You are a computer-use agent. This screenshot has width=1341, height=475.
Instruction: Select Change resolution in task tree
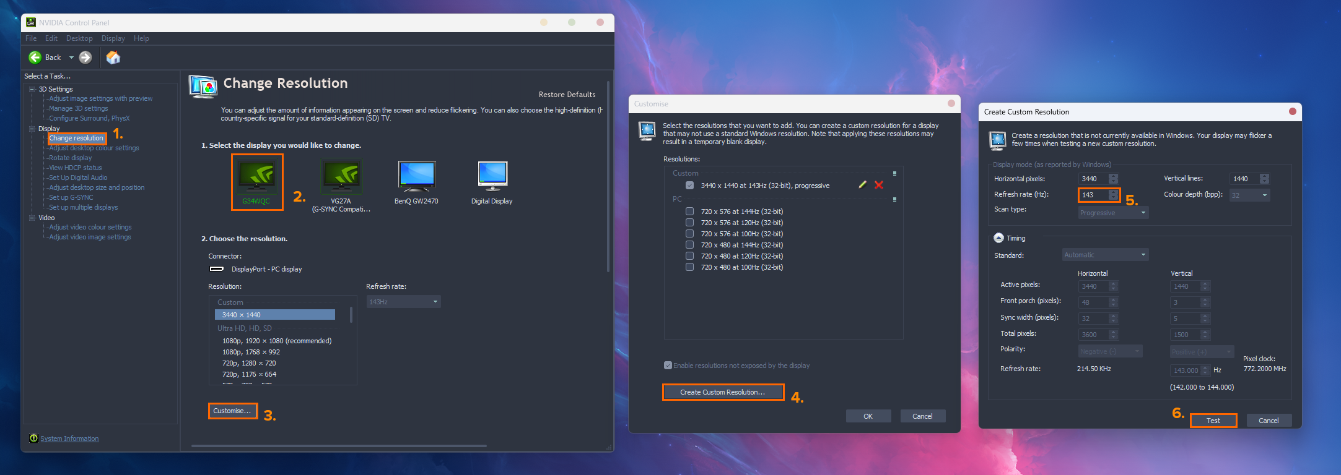tap(76, 138)
